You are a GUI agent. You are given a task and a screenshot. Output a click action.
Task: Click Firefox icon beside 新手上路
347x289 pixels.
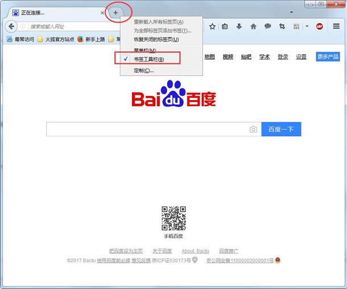coord(81,39)
